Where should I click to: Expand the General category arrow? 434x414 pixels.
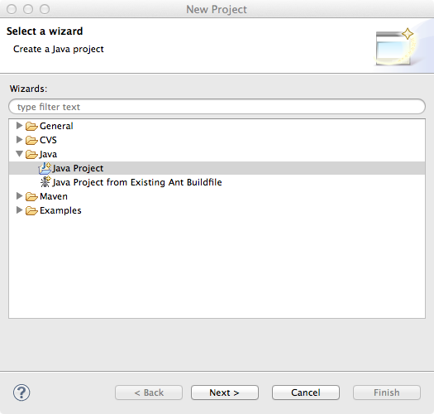[x=19, y=126]
